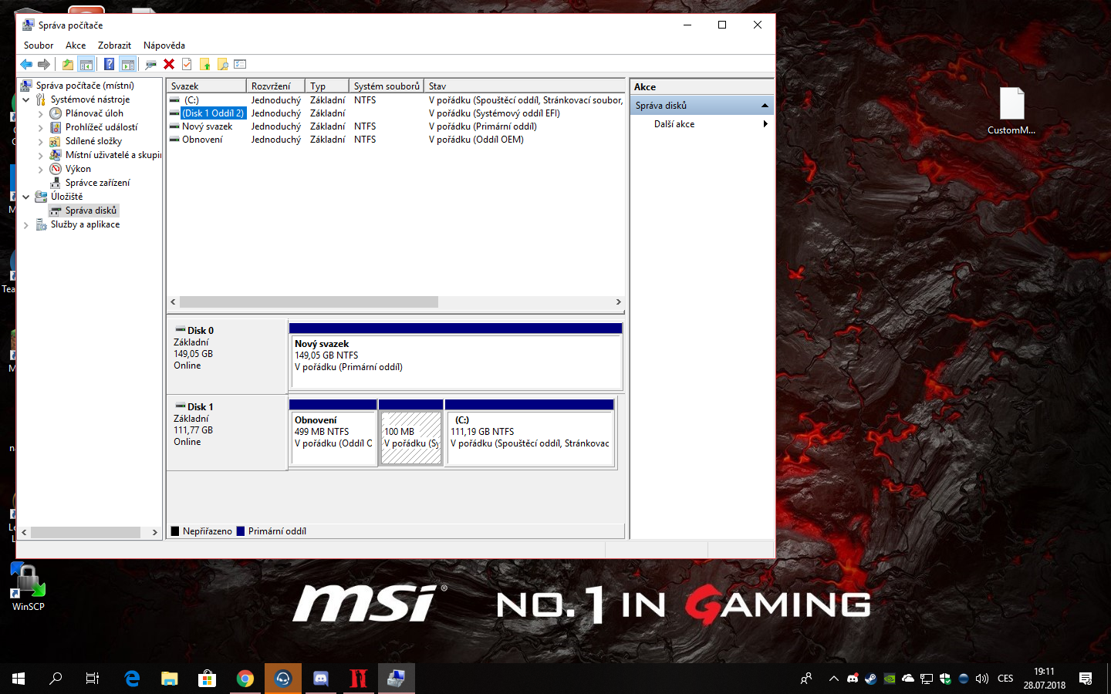Image resolution: width=1111 pixels, height=694 pixels.
Task: Open Help using the question mark icon
Action: click(110, 65)
